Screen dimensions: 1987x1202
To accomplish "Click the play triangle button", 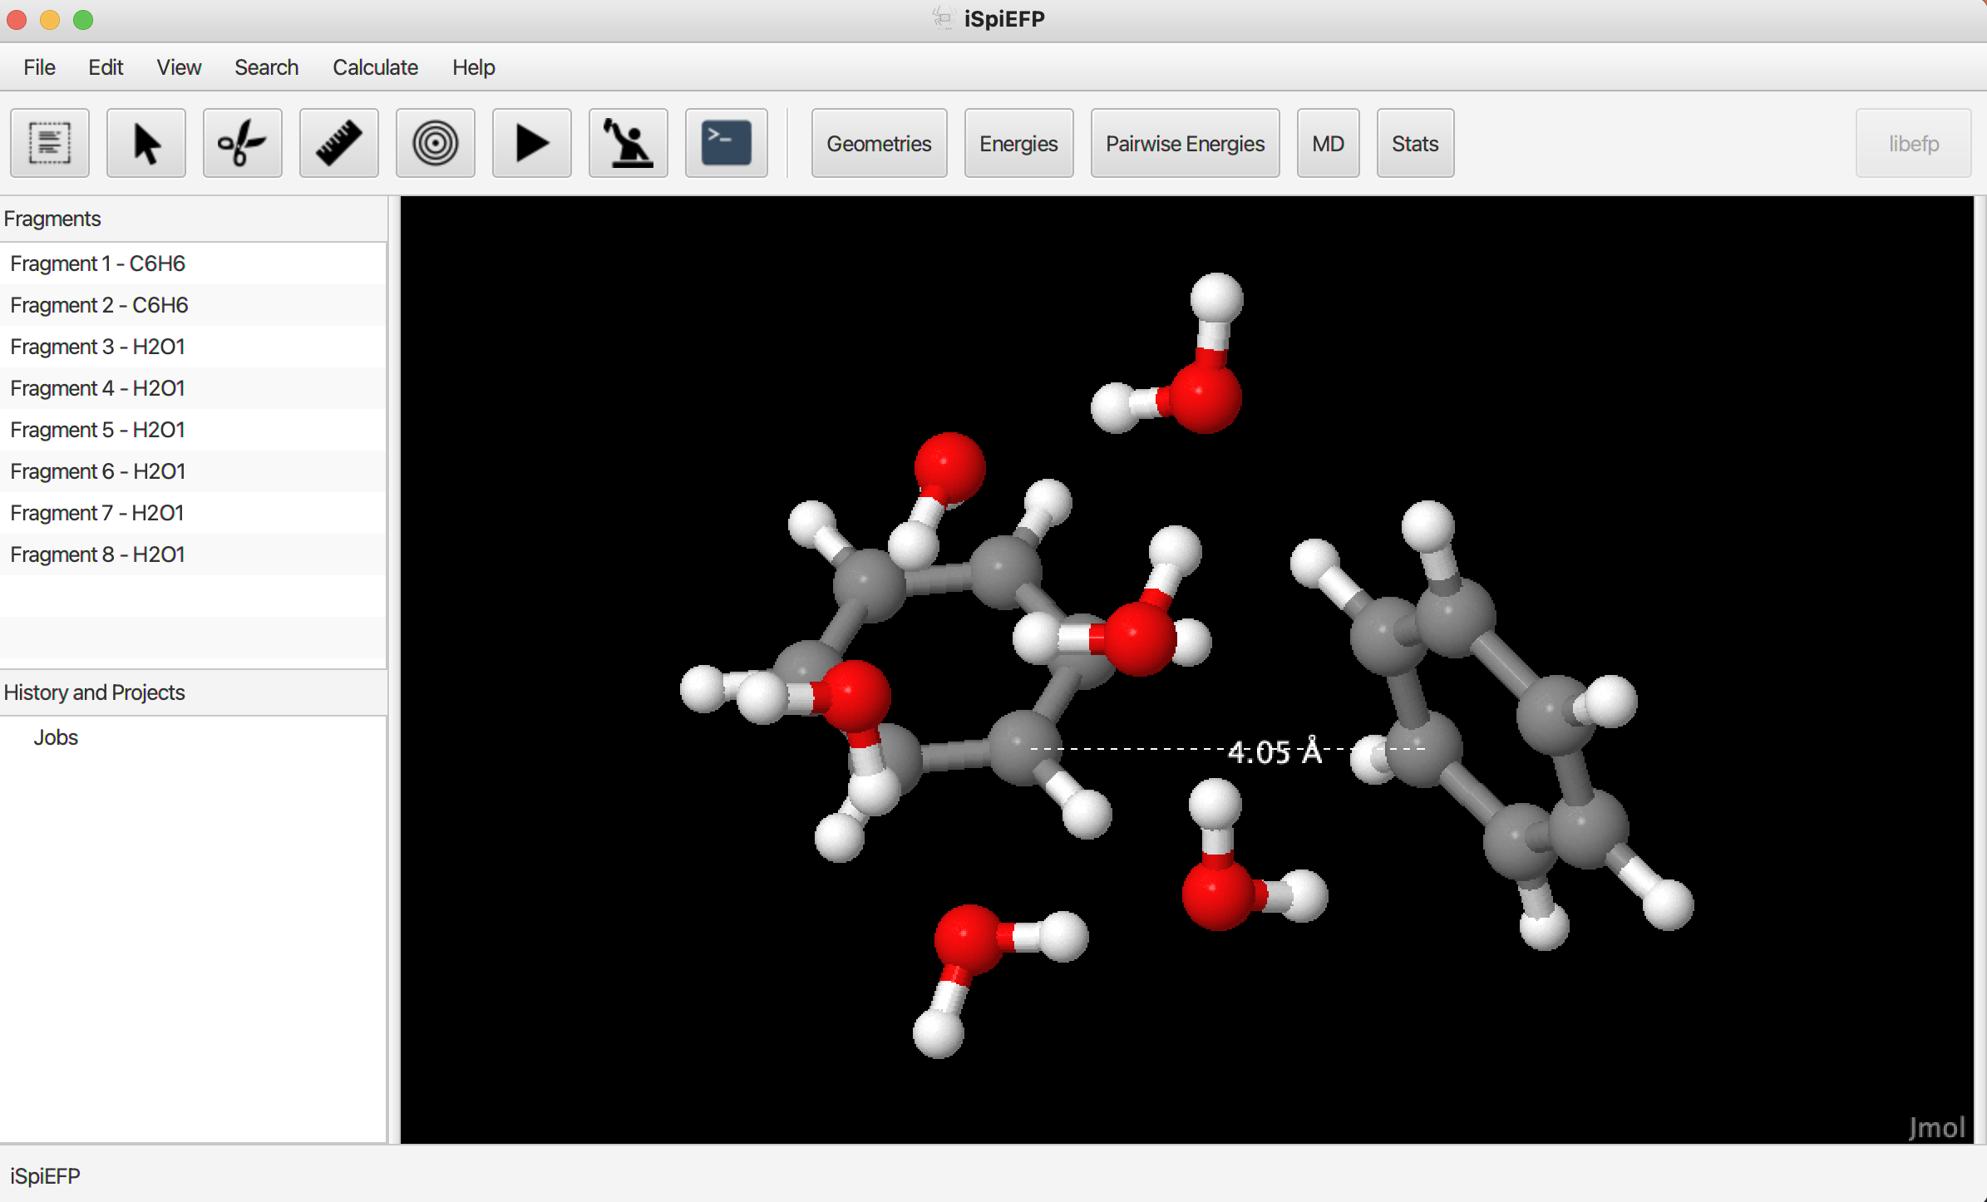I will (x=532, y=143).
